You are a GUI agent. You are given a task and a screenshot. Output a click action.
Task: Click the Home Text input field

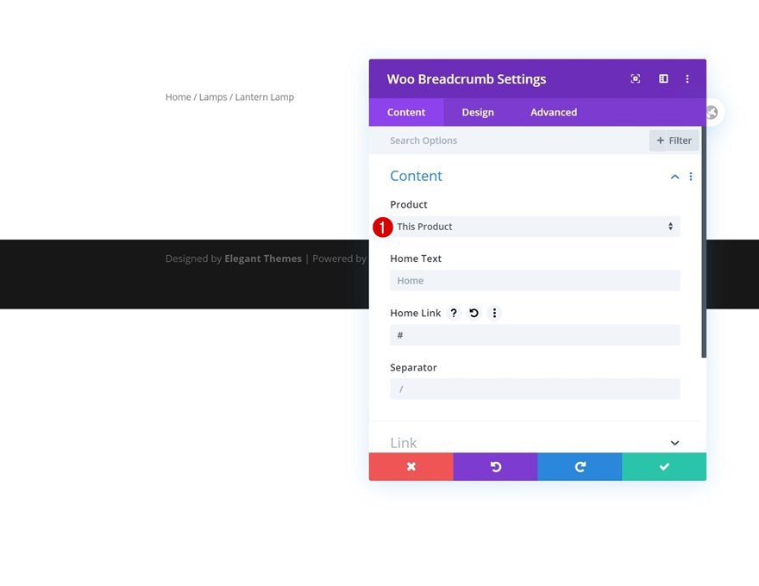(535, 280)
